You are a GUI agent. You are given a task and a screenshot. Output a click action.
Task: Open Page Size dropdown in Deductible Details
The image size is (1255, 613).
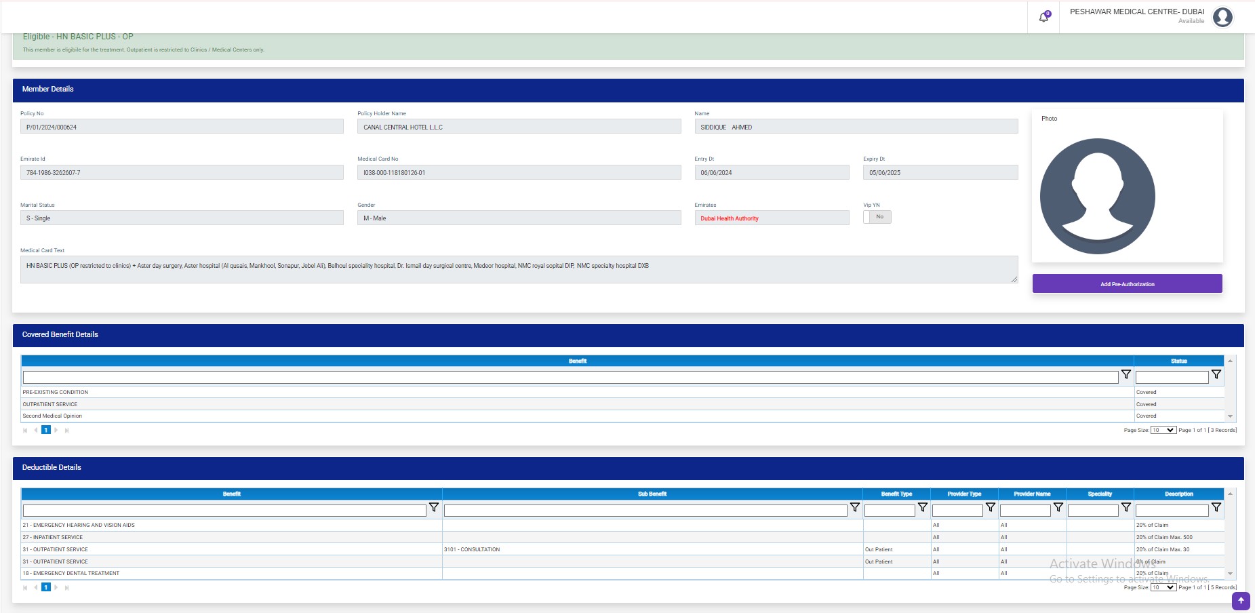[x=1163, y=587]
